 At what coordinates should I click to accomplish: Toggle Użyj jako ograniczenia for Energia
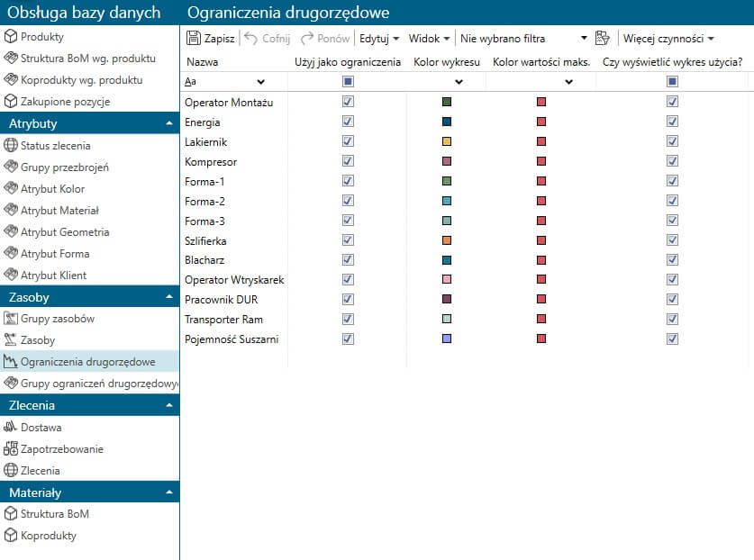click(348, 122)
